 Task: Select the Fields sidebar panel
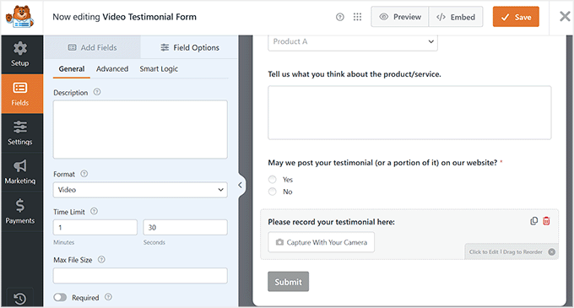(20, 94)
